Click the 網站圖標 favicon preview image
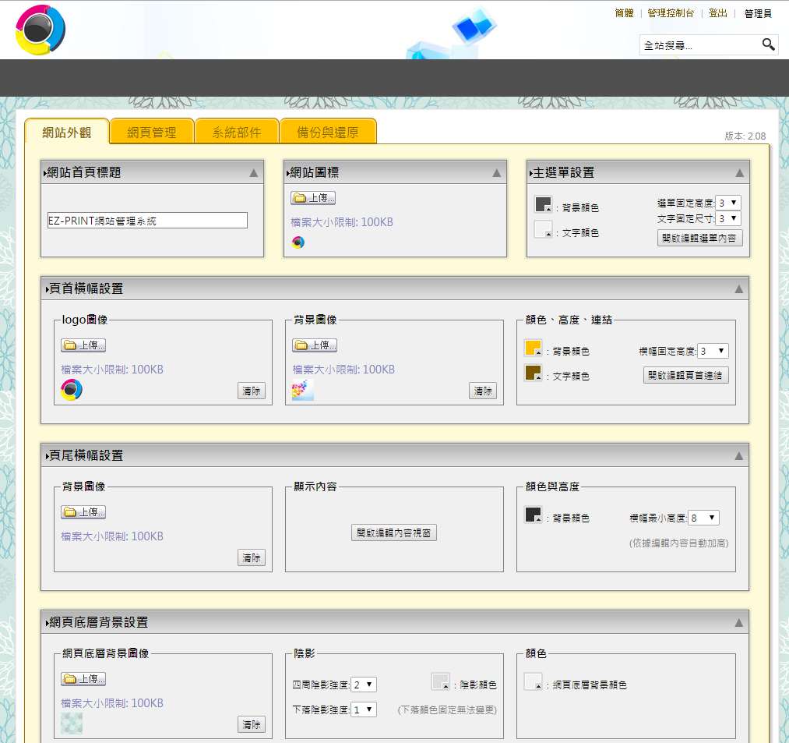 pyautogui.click(x=298, y=242)
